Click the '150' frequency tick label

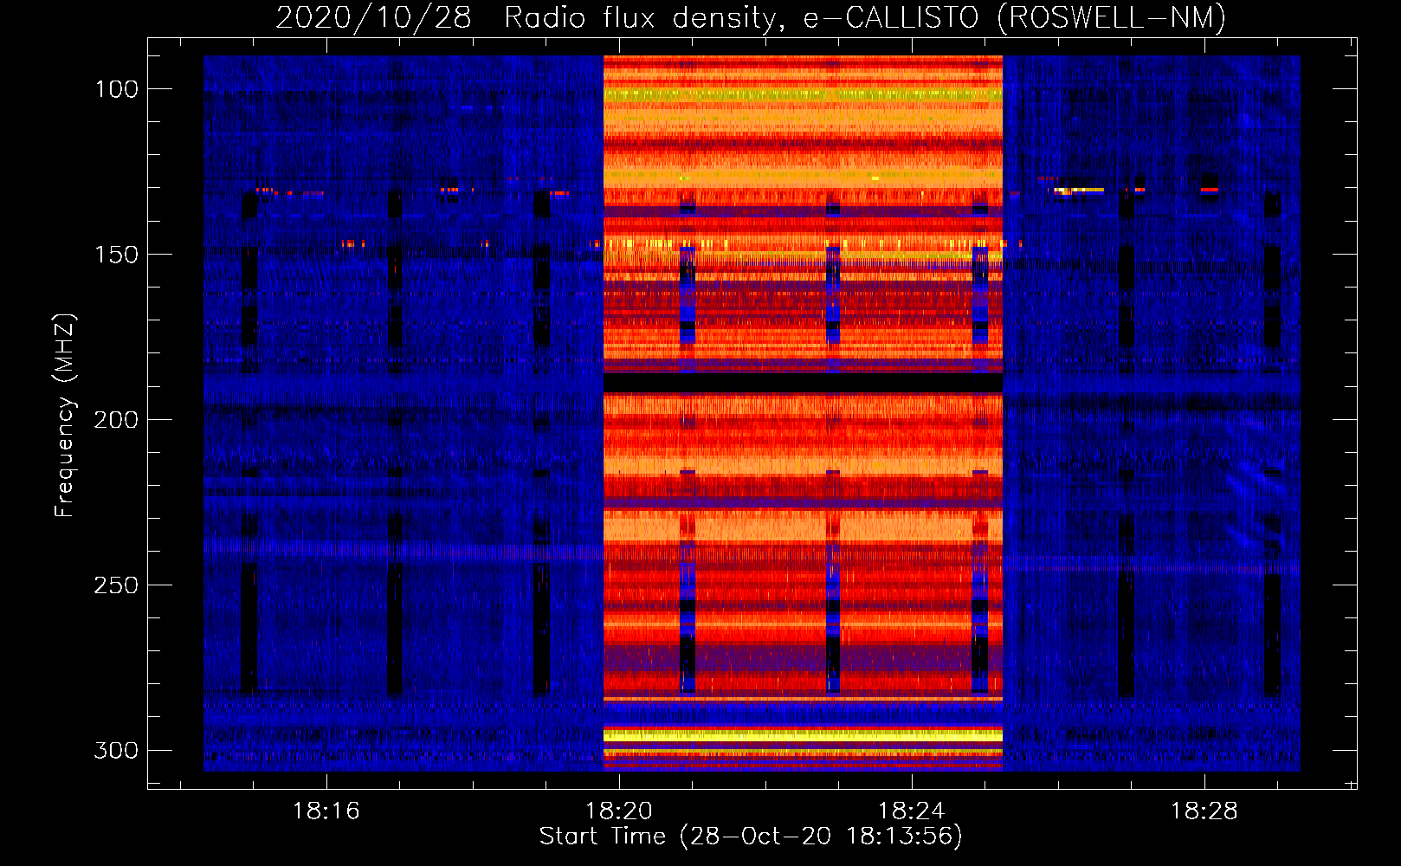(x=117, y=255)
